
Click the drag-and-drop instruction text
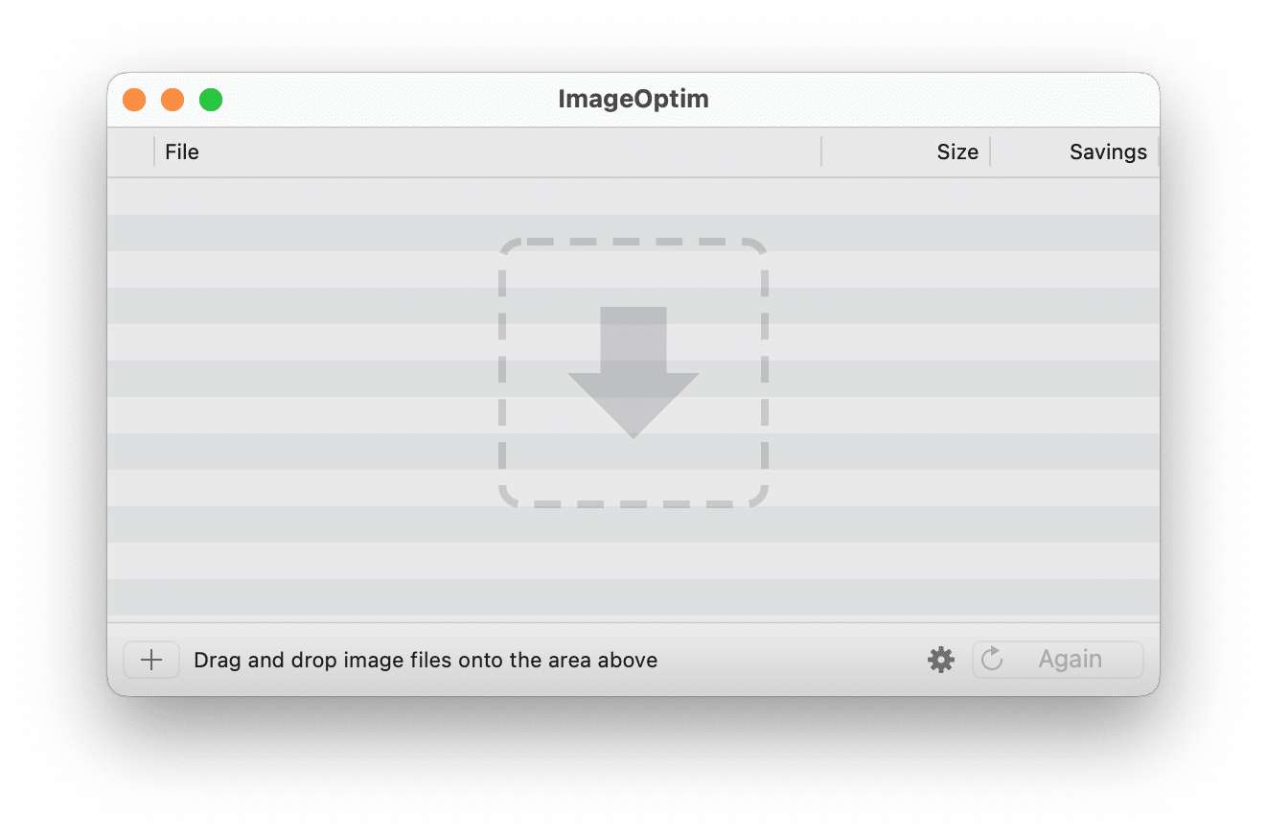pos(426,660)
